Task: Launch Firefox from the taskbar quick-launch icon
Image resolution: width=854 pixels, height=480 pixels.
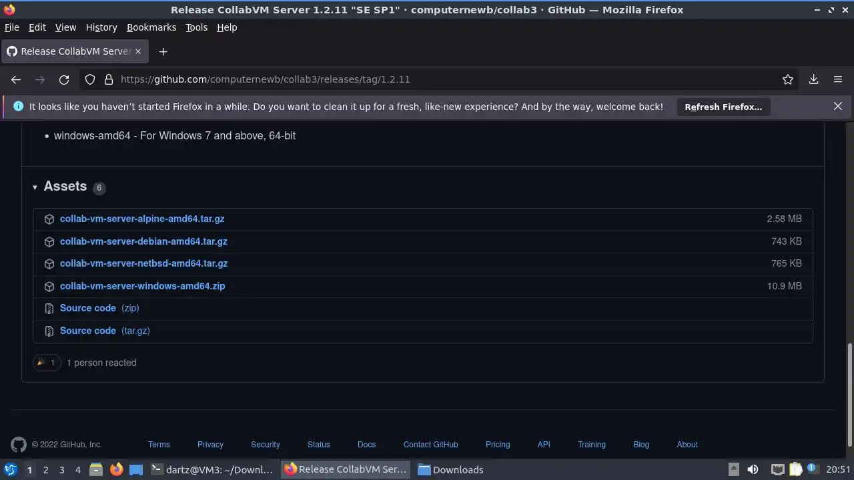Action: (x=116, y=470)
